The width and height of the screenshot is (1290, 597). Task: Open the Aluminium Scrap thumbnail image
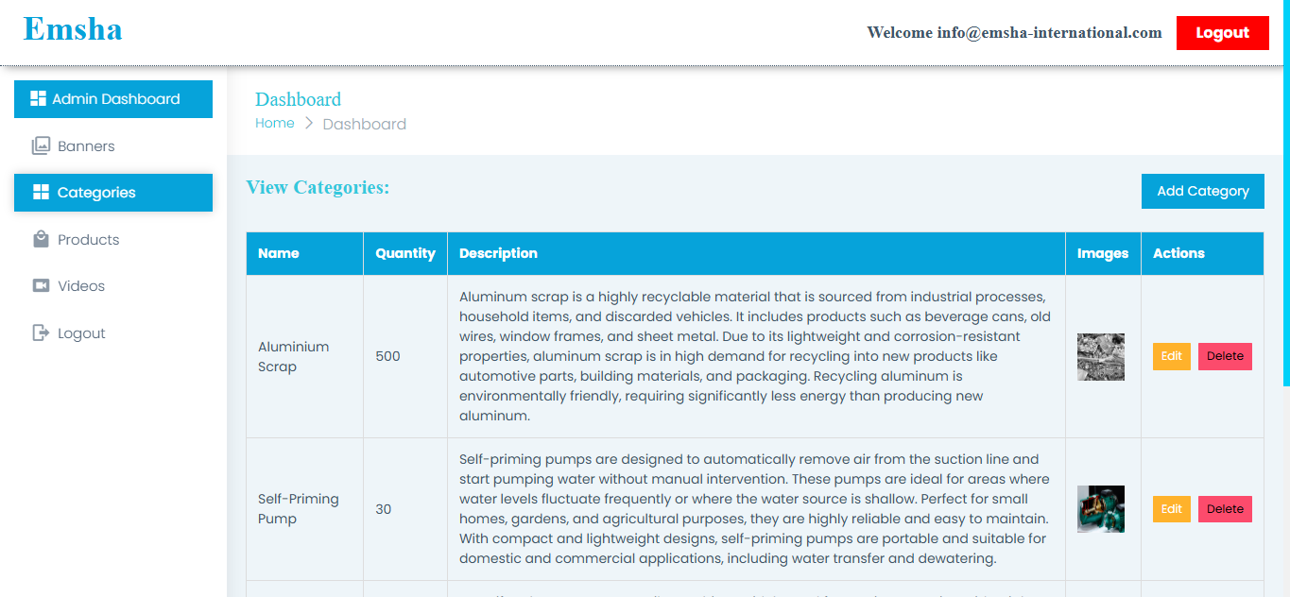(1101, 357)
